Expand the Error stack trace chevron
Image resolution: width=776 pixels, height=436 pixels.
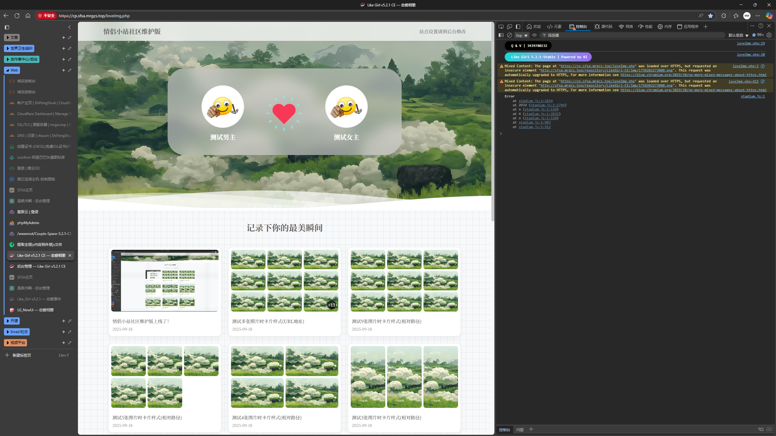(x=501, y=133)
